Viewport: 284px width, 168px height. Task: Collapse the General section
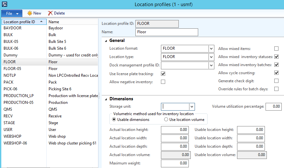coord(106,41)
